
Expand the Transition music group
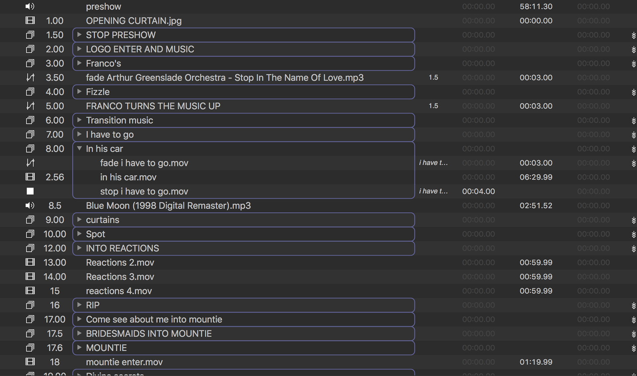pyautogui.click(x=79, y=120)
